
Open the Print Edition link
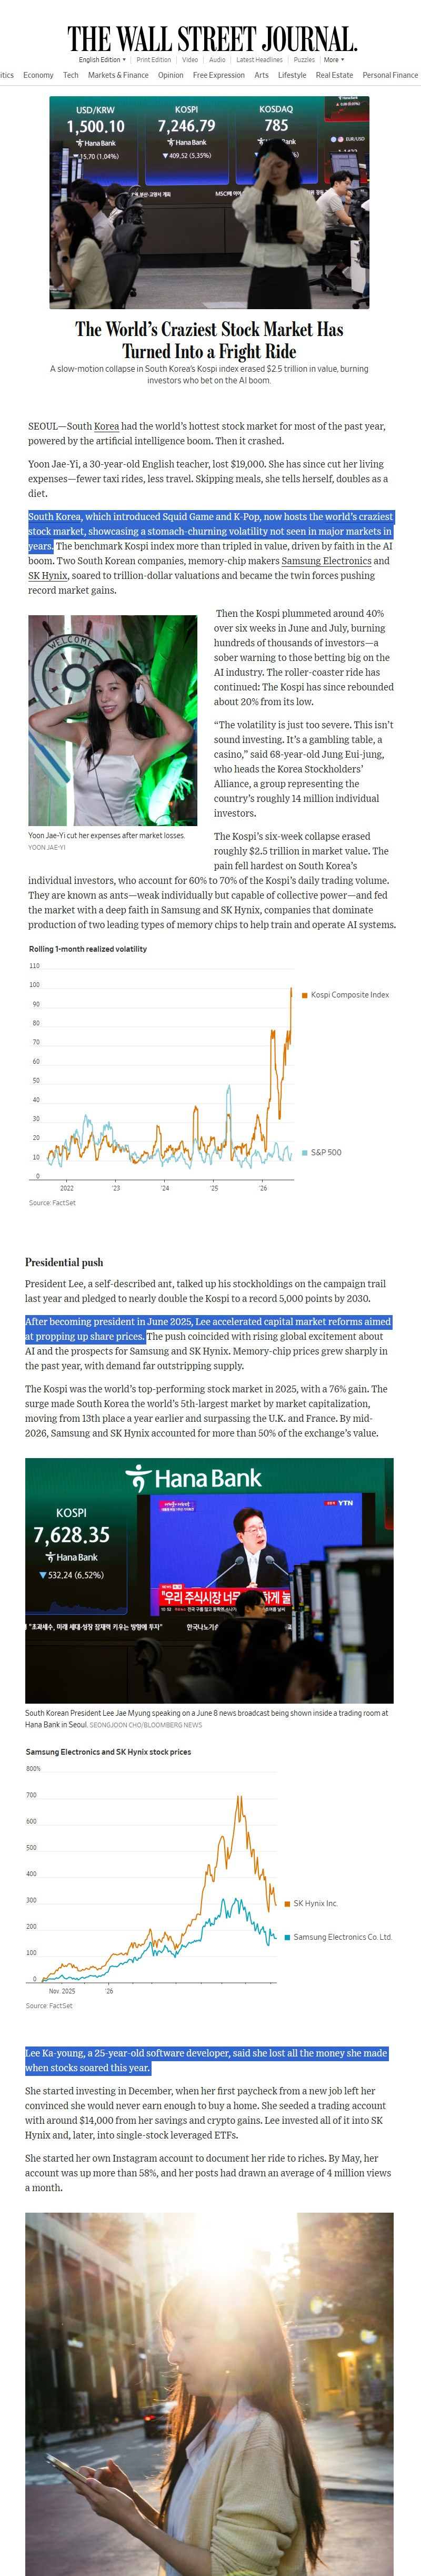click(154, 60)
